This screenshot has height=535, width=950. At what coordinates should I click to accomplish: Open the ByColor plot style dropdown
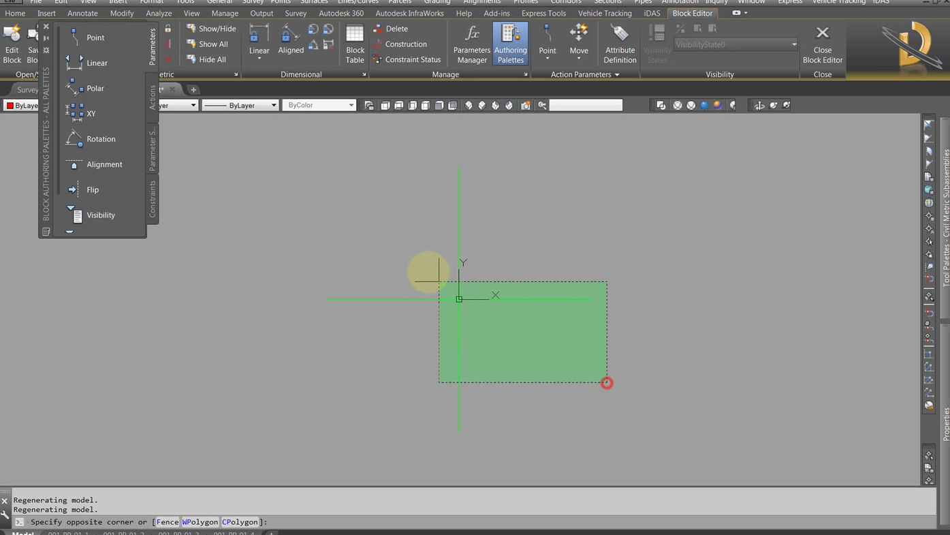351,105
